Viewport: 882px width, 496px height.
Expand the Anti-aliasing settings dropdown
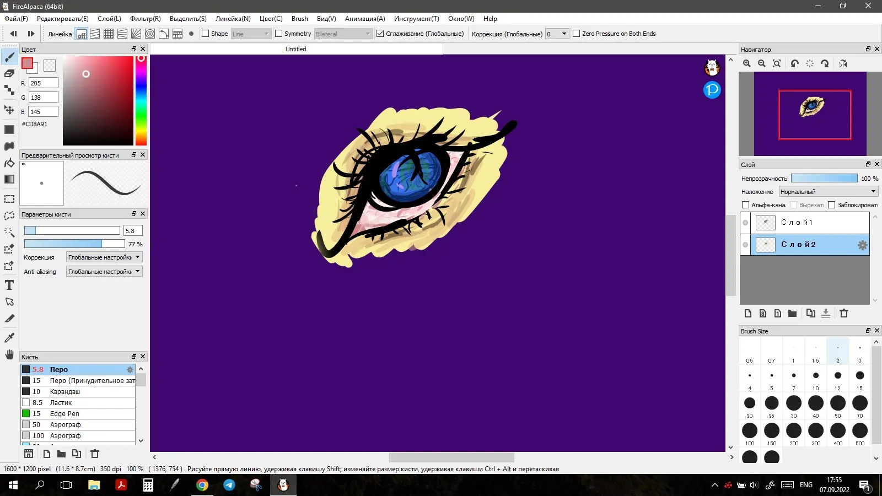click(x=104, y=272)
